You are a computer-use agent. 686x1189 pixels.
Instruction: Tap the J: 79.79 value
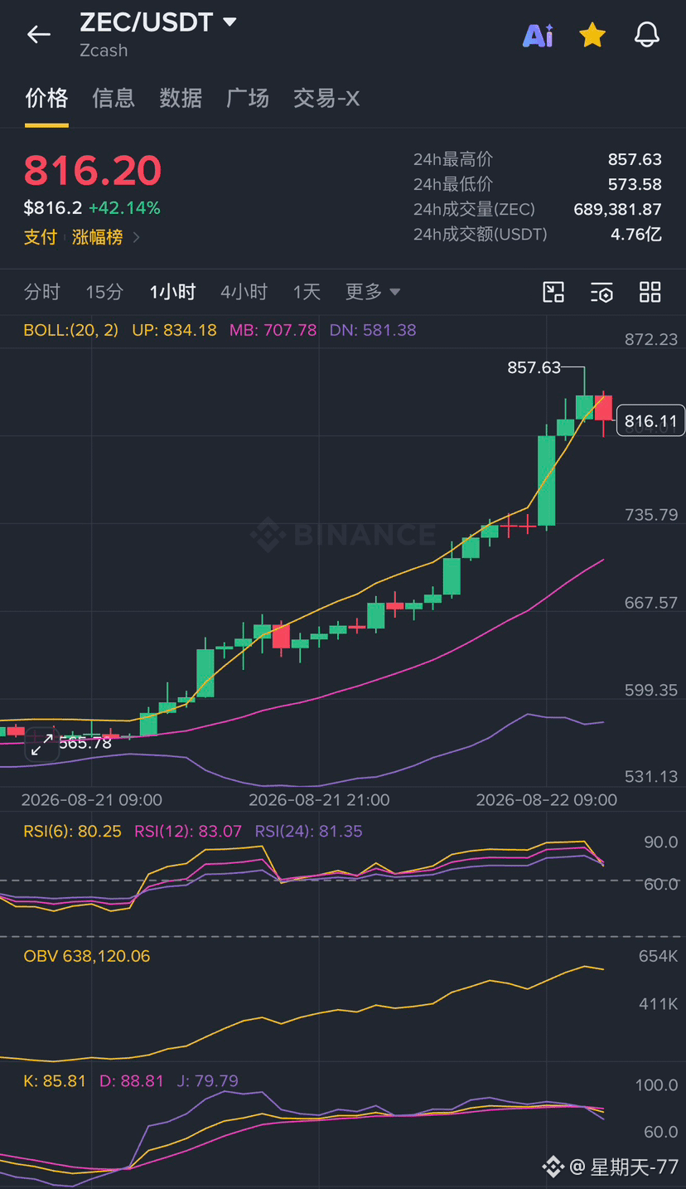(207, 1081)
